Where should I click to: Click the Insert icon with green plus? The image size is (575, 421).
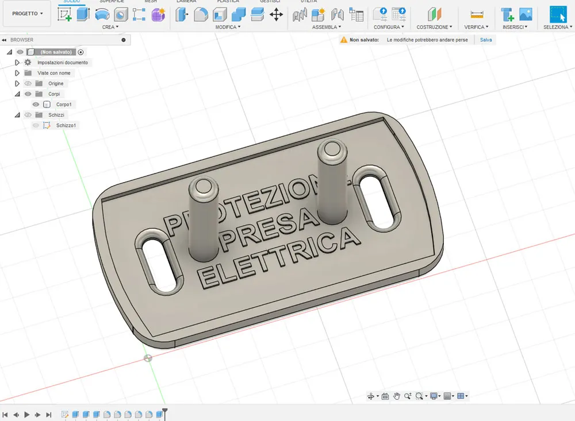click(507, 14)
